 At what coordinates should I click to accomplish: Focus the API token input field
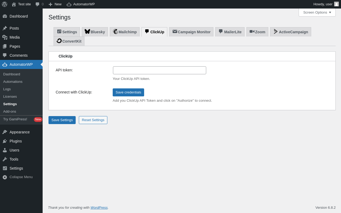[160, 70]
